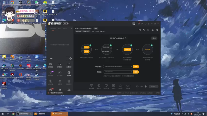
Task: Switch to OBS 23.0.2 taskbar window
Action: (x=25, y=114)
